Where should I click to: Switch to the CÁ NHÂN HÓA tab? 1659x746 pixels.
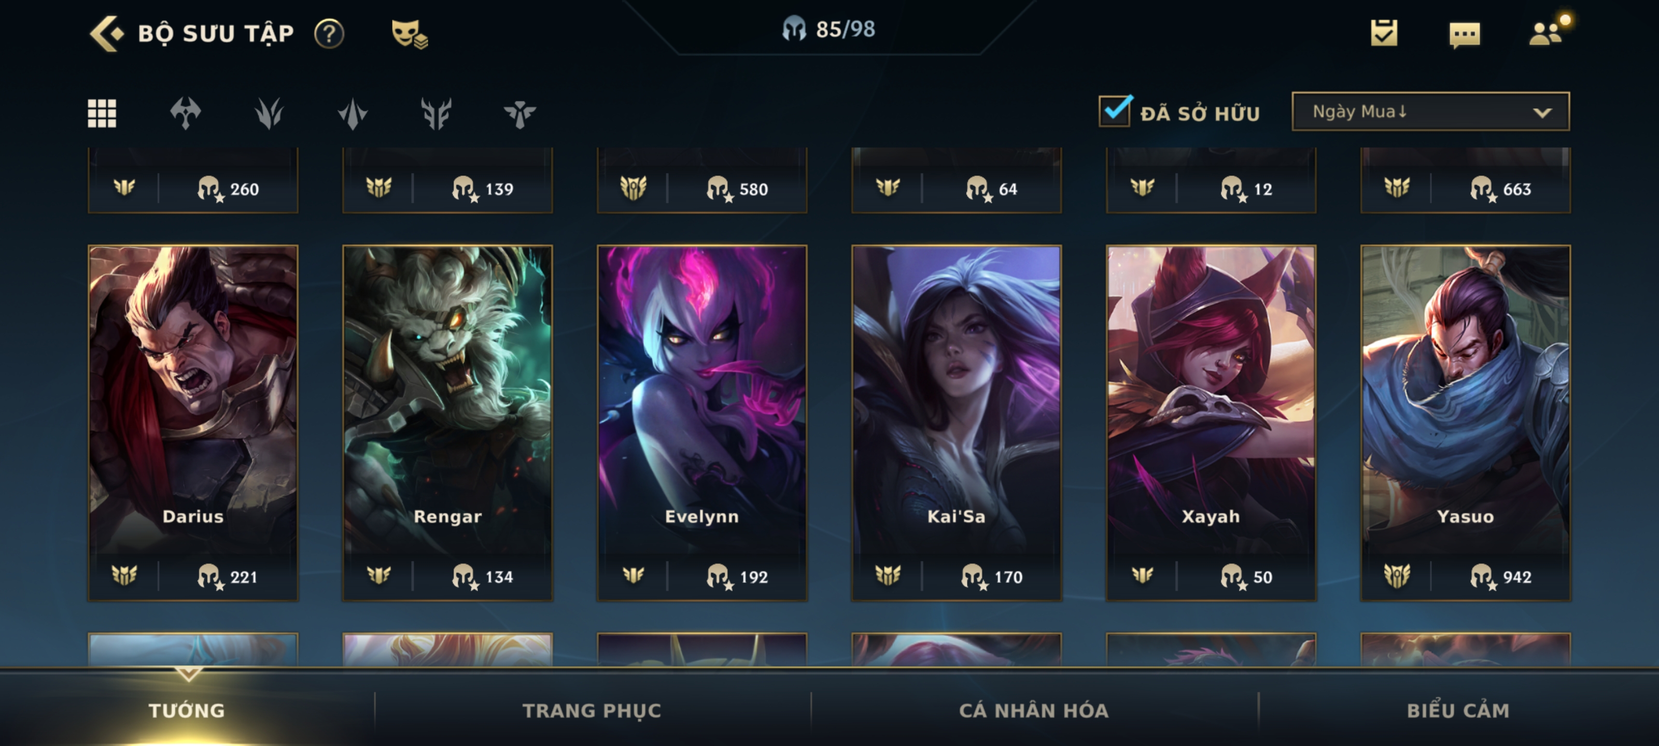1034,710
